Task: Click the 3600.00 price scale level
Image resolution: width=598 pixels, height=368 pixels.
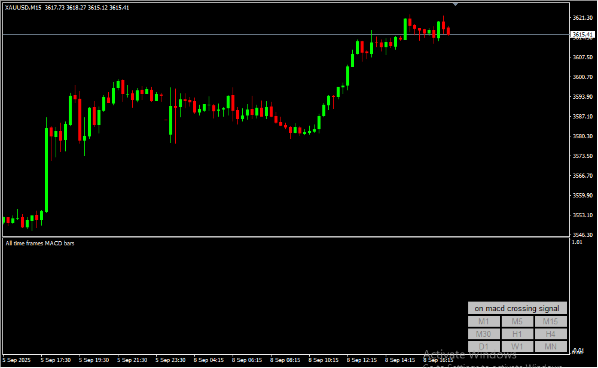Action: coord(582,77)
